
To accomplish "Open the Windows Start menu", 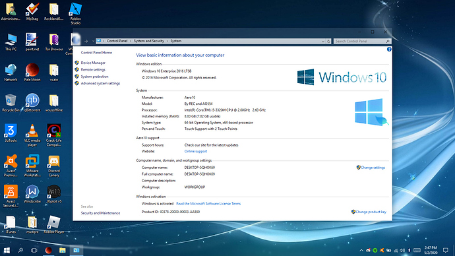I will 7,250.
